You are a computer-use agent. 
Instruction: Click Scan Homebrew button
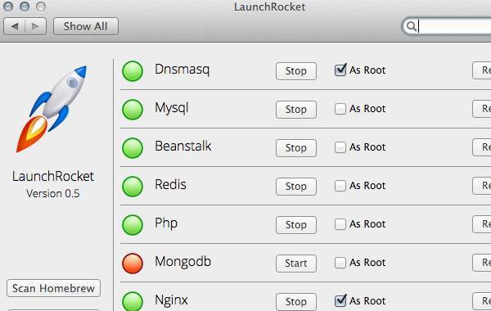tap(53, 288)
